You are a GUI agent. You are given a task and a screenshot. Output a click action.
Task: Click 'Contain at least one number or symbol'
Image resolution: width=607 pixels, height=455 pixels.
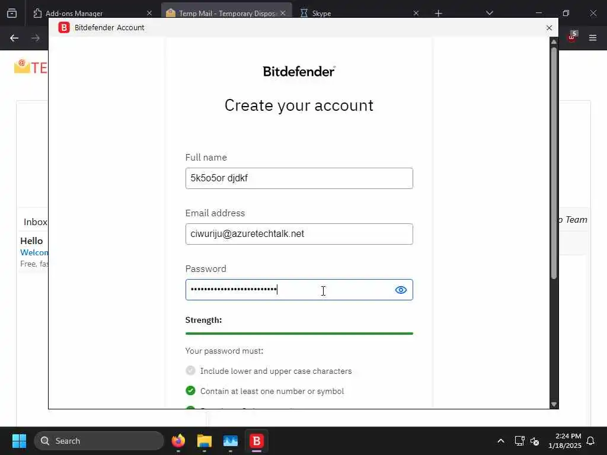click(272, 391)
